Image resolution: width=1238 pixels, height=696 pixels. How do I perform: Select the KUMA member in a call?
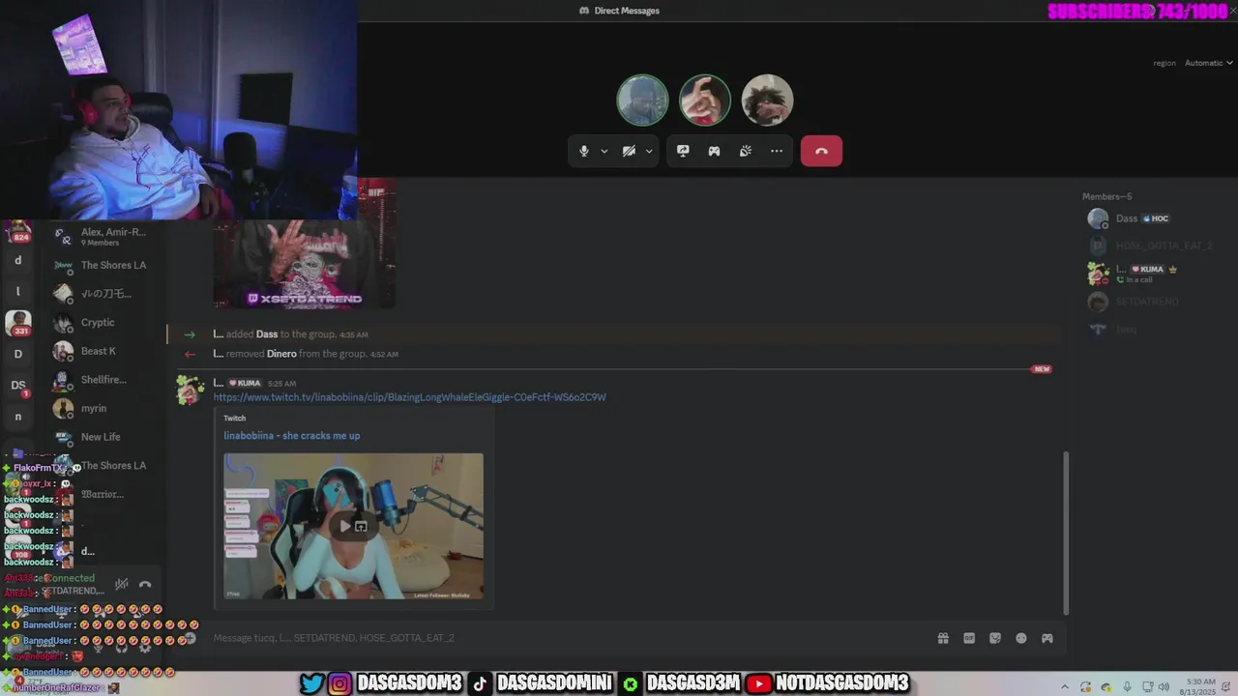1151,274
